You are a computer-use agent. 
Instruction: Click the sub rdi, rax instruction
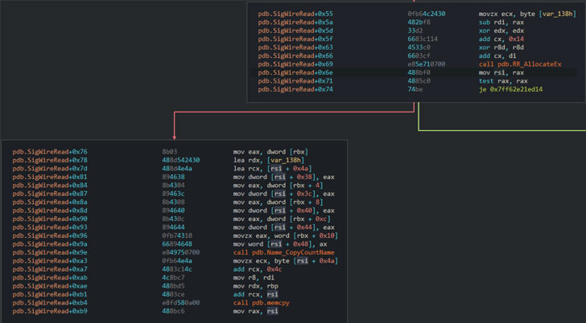[501, 22]
